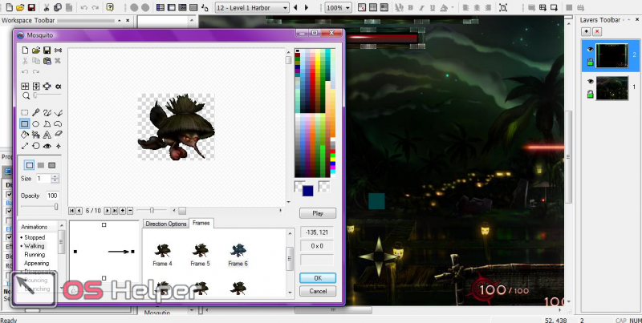Click the Export (save disk) icon in Mosquito editor
Viewport: 642px width, 323px height.
pos(47,50)
